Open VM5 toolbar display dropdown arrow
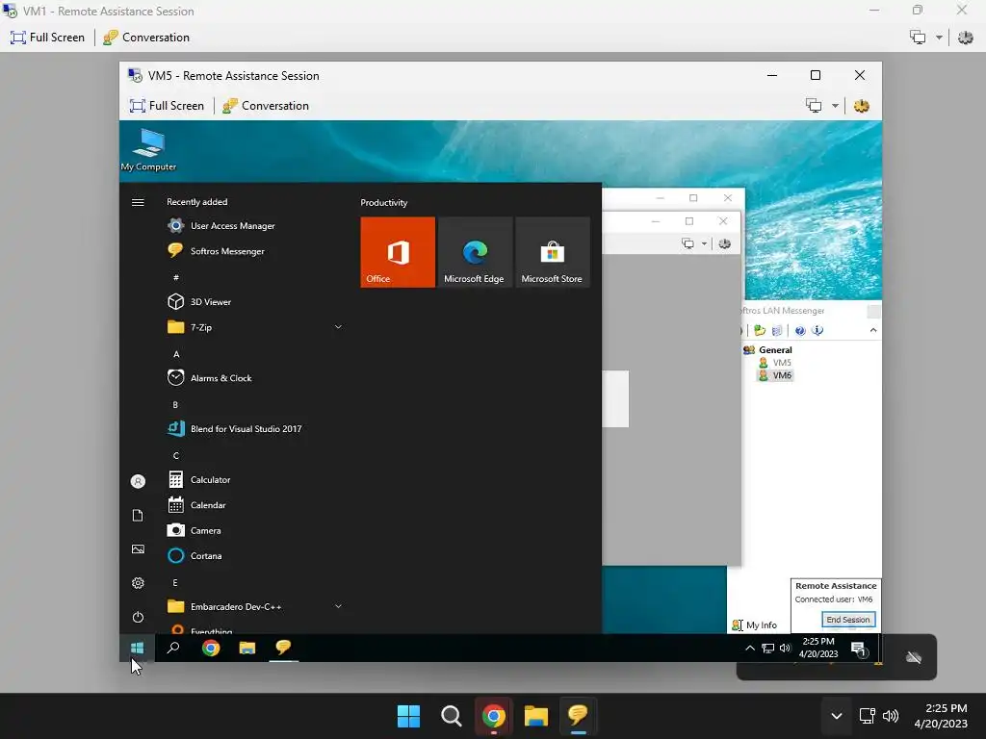Image resolution: width=986 pixels, height=739 pixels. pos(835,106)
